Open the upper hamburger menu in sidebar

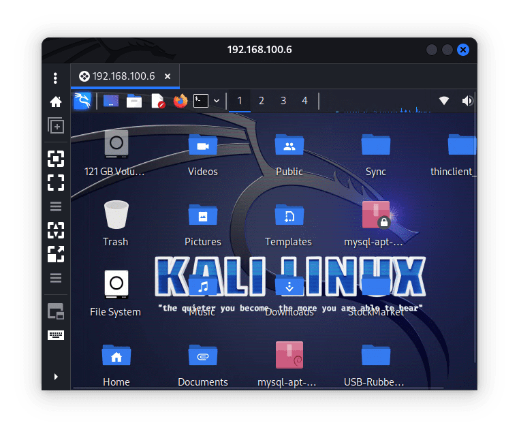(x=56, y=206)
